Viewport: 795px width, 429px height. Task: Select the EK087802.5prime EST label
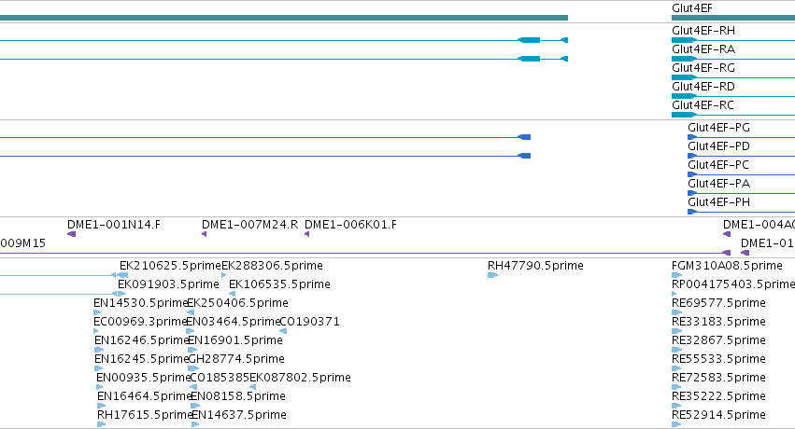[x=300, y=379]
